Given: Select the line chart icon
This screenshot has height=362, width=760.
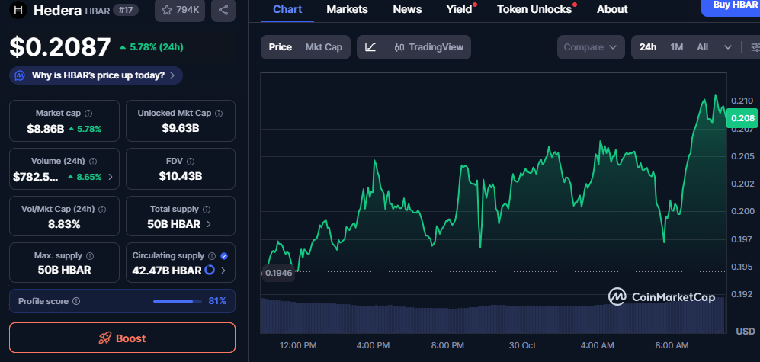Looking at the screenshot, I should click(370, 47).
